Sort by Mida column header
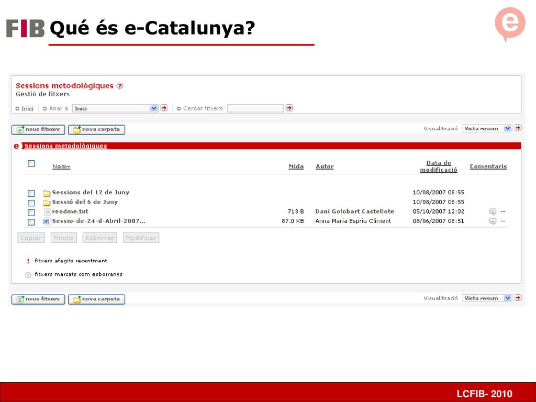This screenshot has width=536, height=402. coord(296,166)
